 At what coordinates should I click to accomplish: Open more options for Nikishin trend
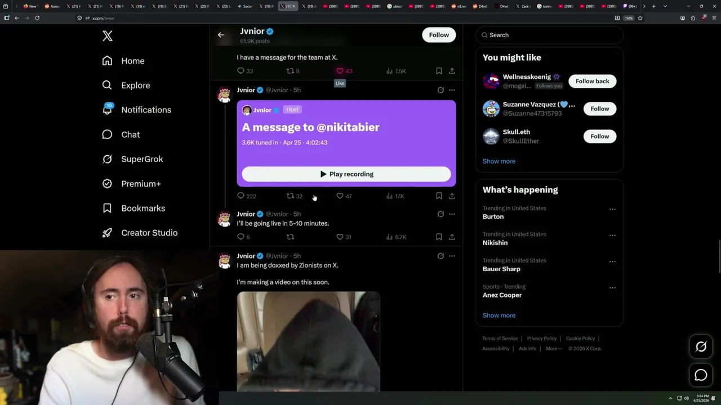pos(612,235)
